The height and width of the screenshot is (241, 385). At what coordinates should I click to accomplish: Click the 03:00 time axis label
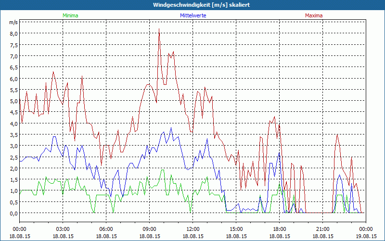click(63, 229)
